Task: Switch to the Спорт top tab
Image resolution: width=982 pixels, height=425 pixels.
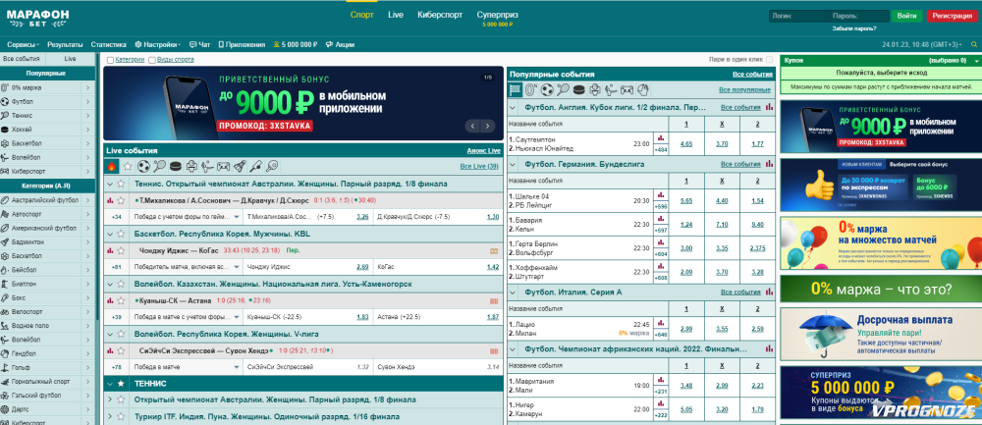Action: [x=362, y=15]
